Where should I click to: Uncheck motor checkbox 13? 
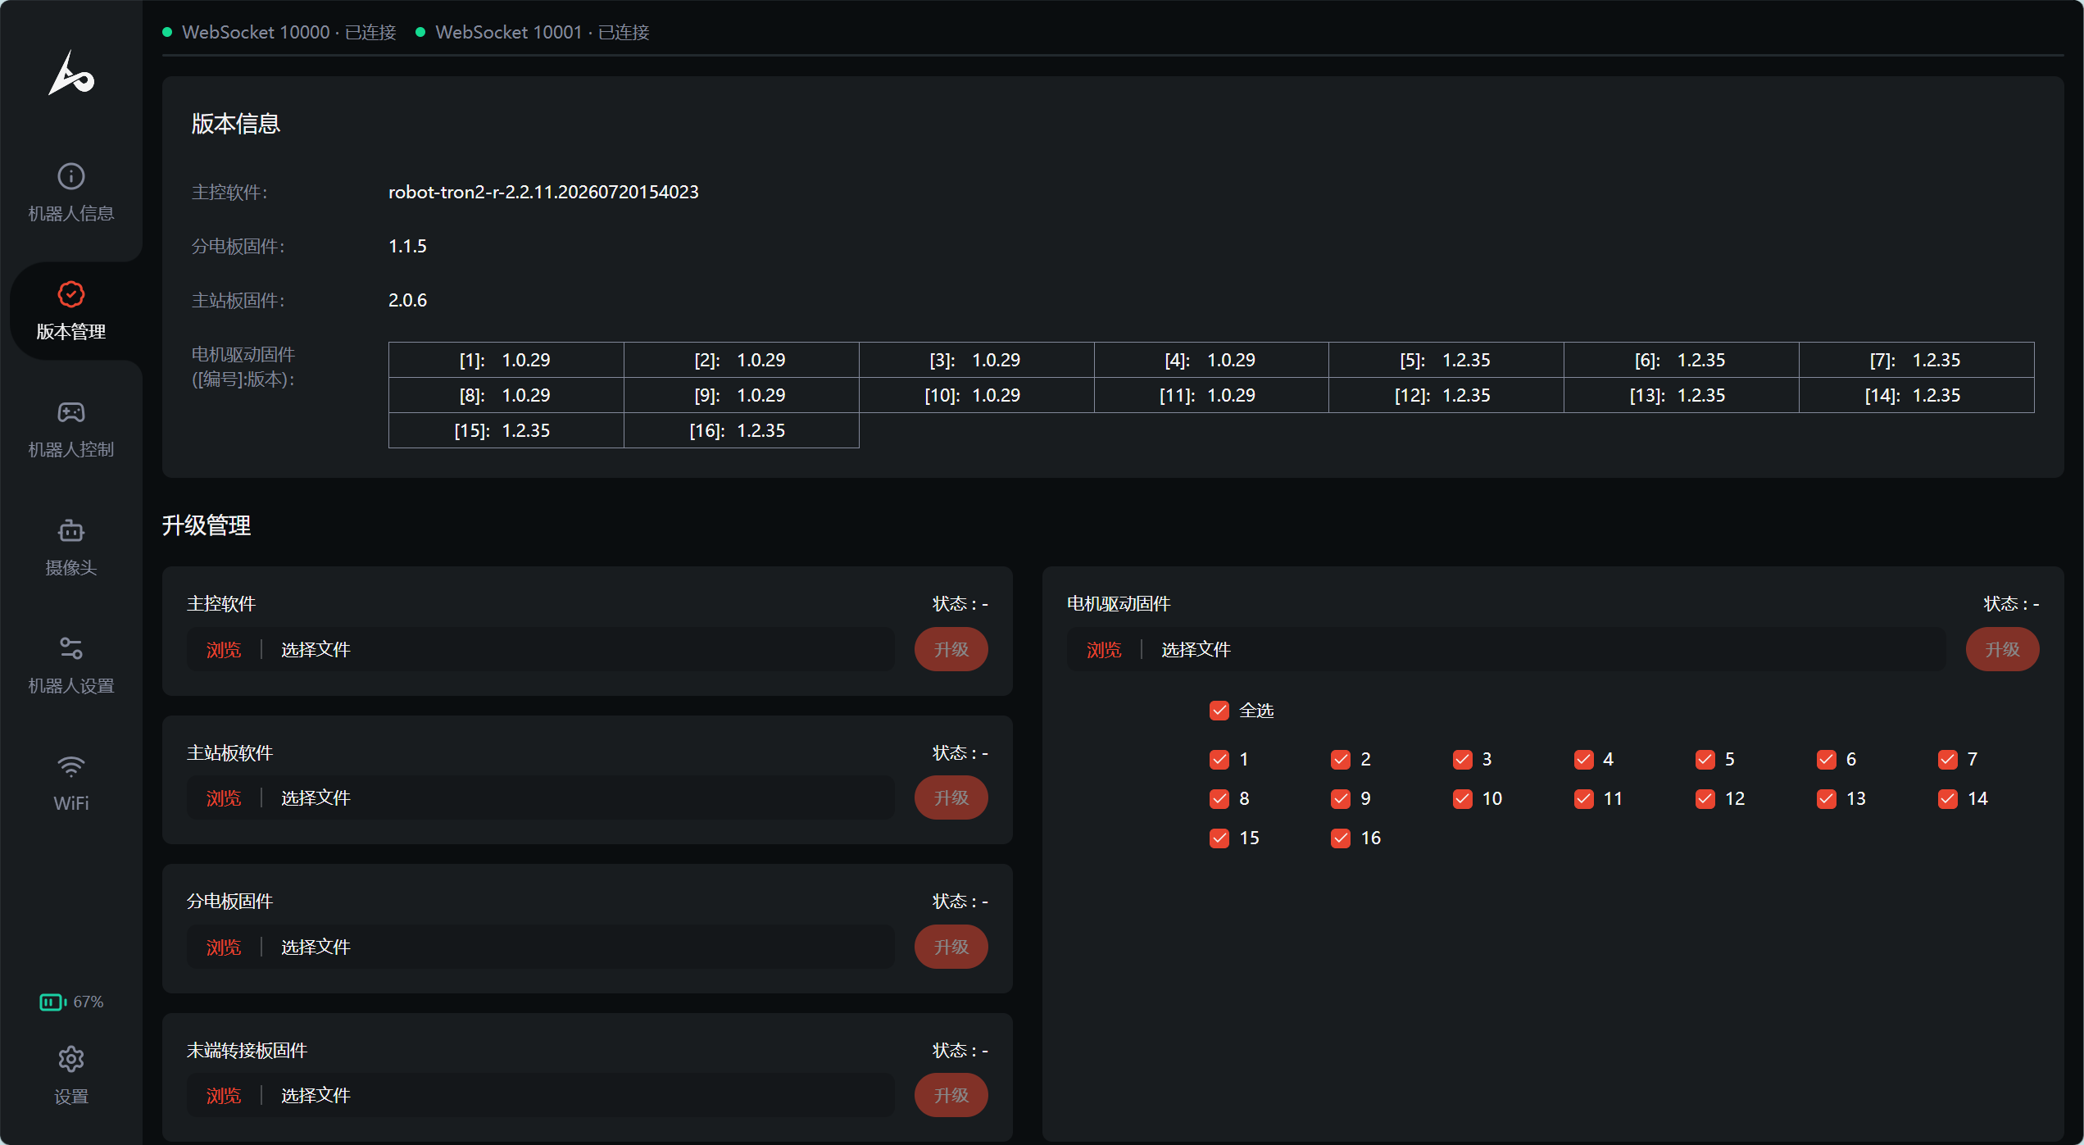click(x=1827, y=798)
